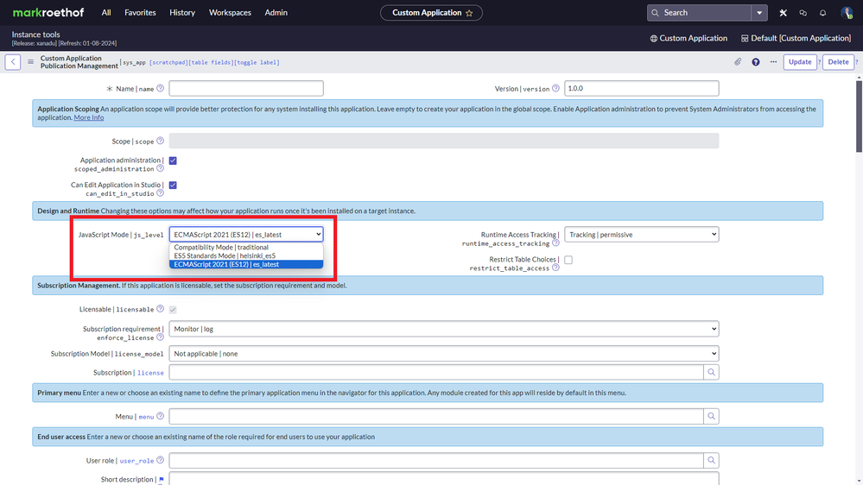The height and width of the screenshot is (485, 863).
Task: Show help for User role field
Action: point(160,460)
